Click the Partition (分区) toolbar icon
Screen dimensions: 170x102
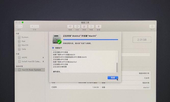pos(77,27)
